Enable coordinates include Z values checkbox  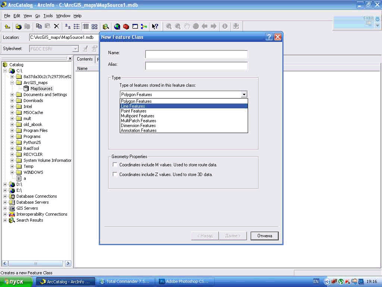[115, 174]
